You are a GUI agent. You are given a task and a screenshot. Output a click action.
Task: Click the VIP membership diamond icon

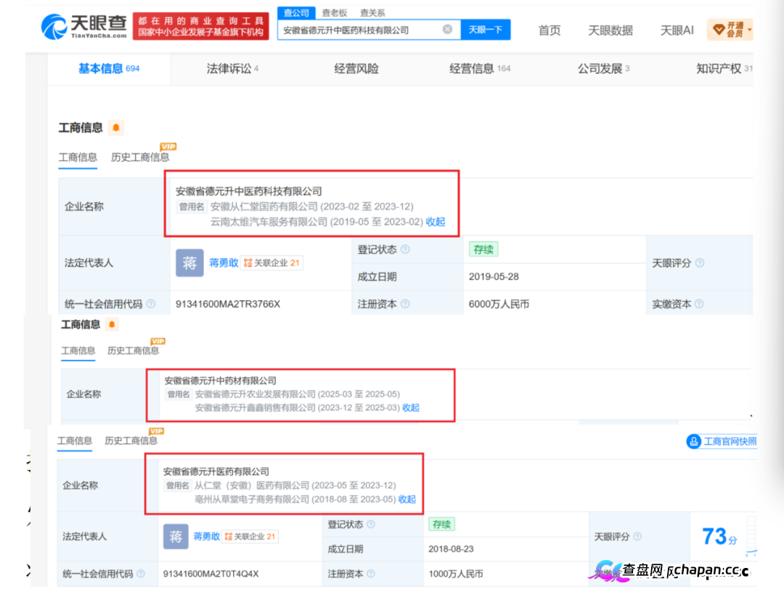point(719,30)
